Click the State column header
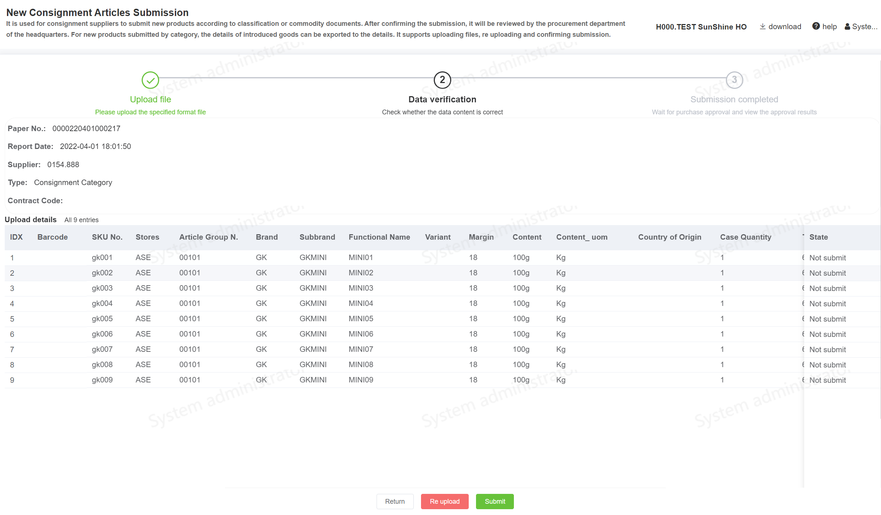Viewport: 881px width, 515px height. click(x=818, y=237)
